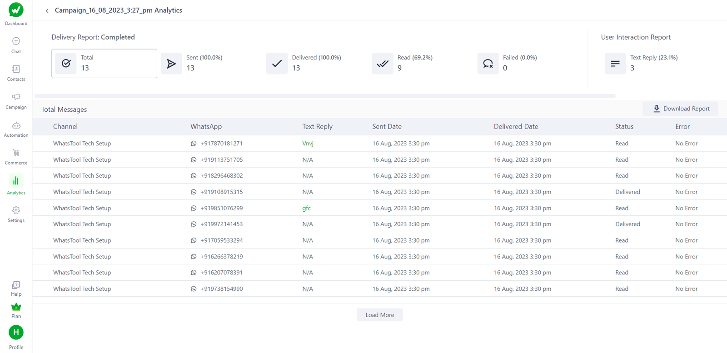Click phone number +917059533294
The height and width of the screenshot is (353, 727).
click(x=221, y=240)
